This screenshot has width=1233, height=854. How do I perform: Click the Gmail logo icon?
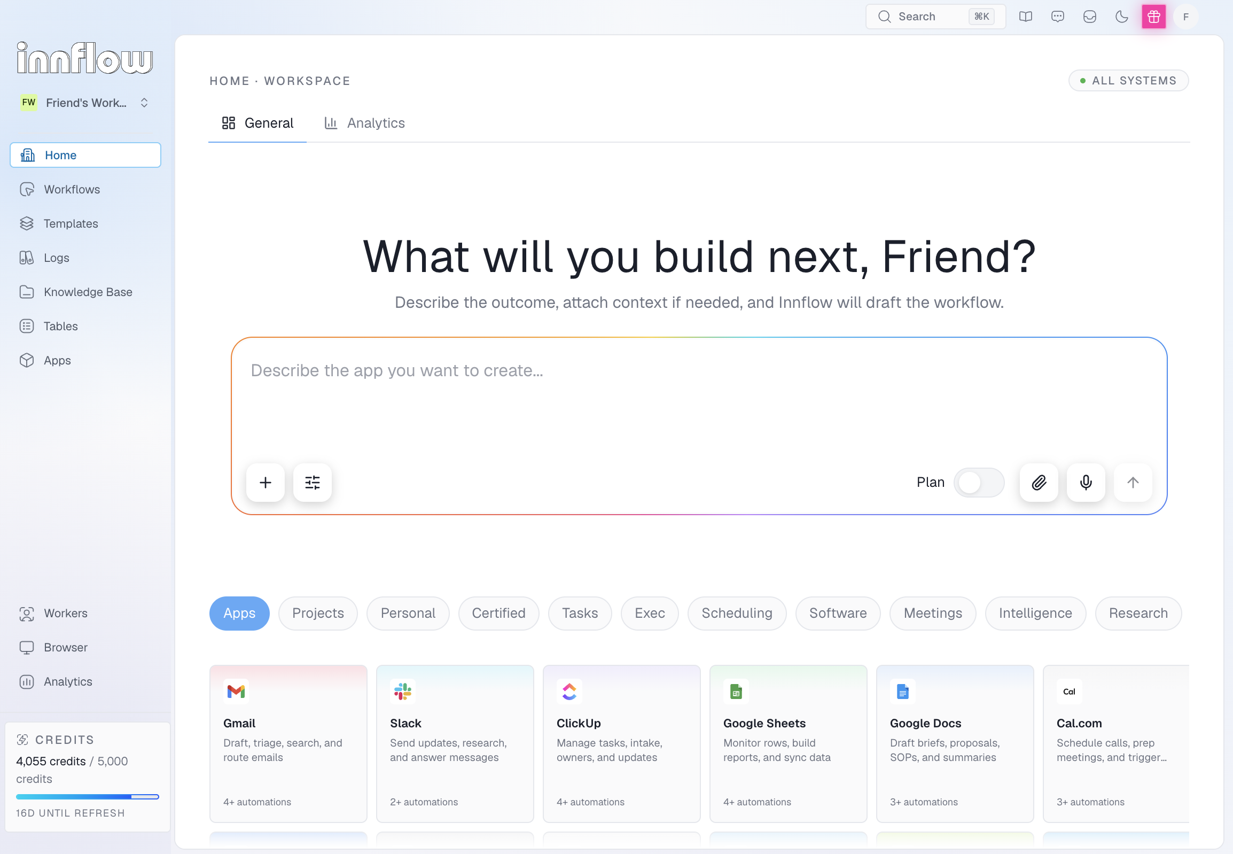pos(236,692)
